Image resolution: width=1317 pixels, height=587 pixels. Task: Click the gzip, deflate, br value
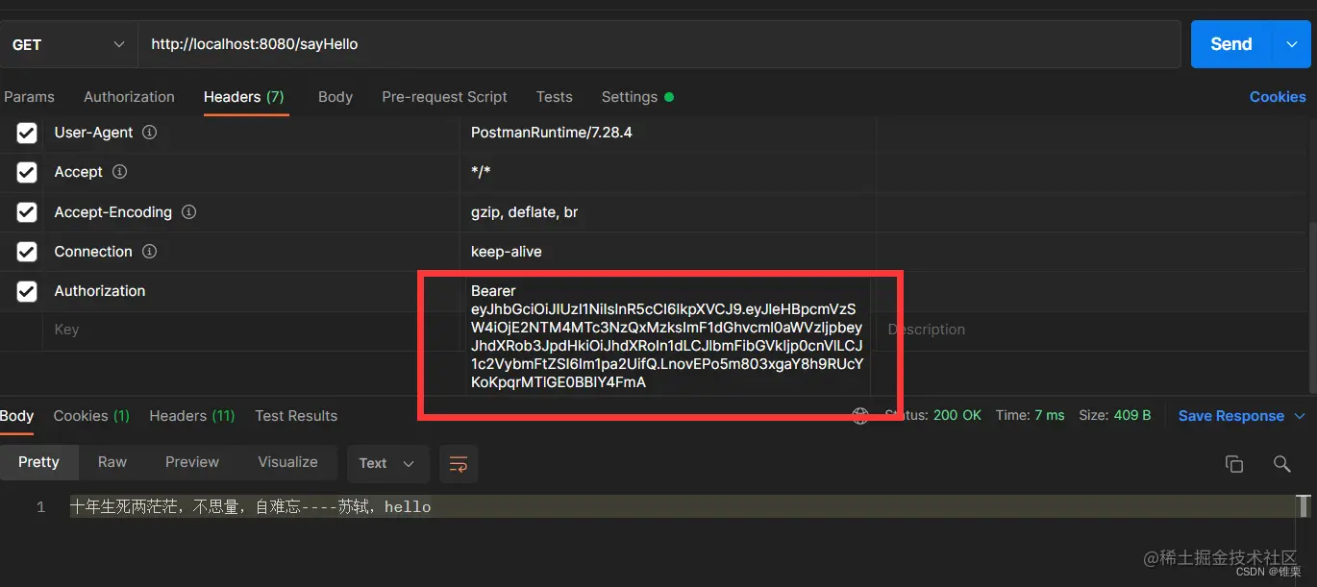pyautogui.click(x=524, y=211)
